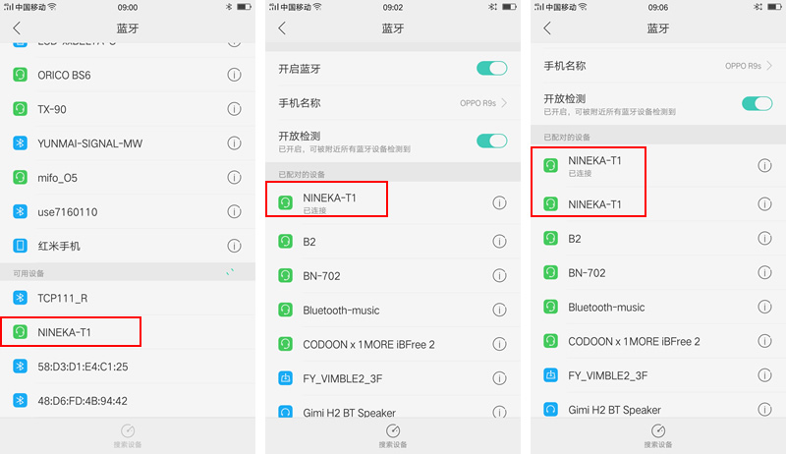Screen dimensions: 786x454
Task: Tap info icon for Bluetooth-music, middle screen
Action: [x=499, y=310]
